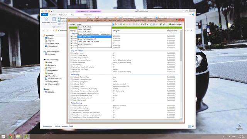
Task: Collapse the Sync and Refresh group
Action: 77,51
